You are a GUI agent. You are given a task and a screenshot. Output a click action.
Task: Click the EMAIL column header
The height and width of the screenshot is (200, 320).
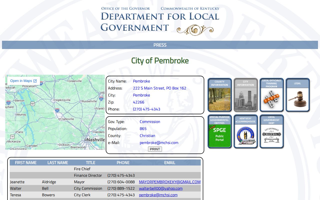click(x=170, y=163)
